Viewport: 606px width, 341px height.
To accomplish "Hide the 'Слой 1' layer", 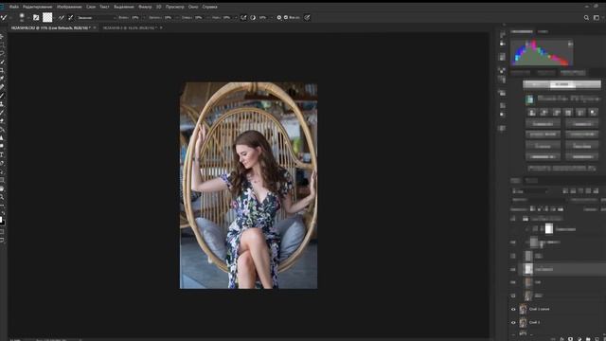I will click(x=513, y=322).
